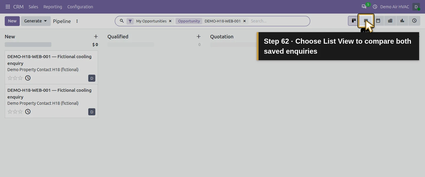Click the Pipeline breadcrumb title

[62, 21]
